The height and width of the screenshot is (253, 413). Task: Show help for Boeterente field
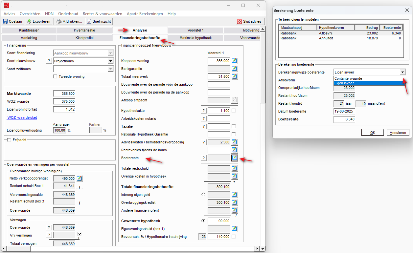pos(204,158)
